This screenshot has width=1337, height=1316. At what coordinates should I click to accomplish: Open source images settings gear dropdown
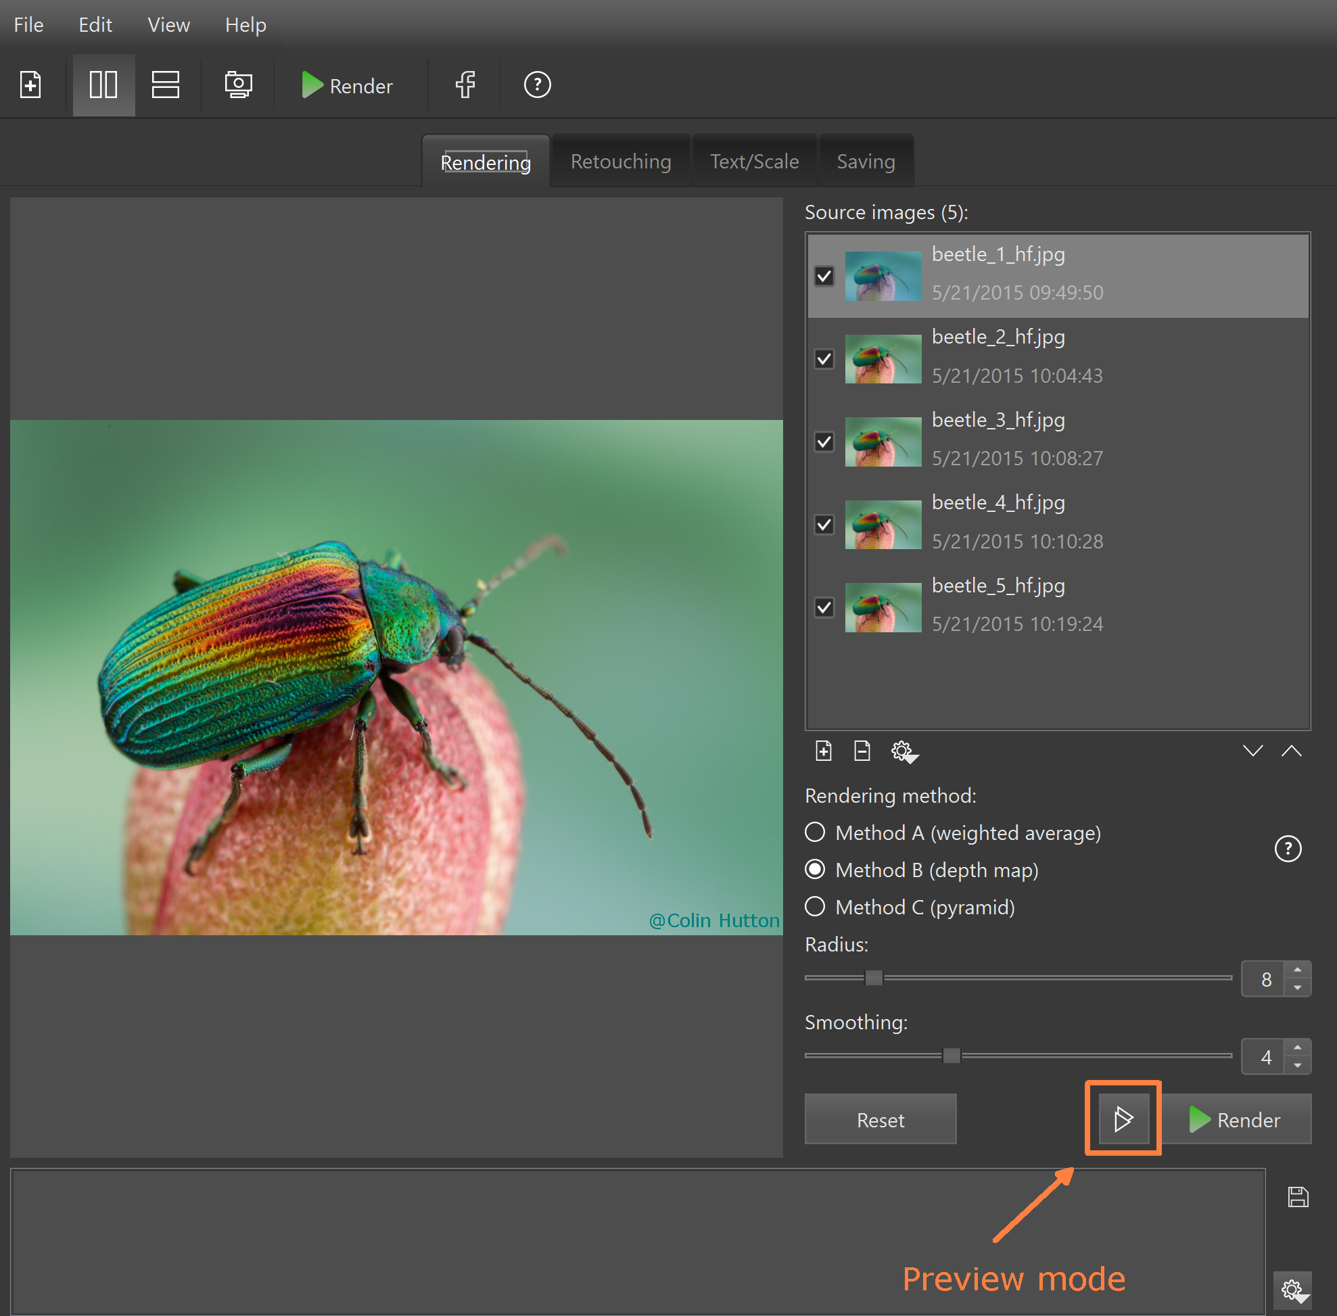[904, 751]
